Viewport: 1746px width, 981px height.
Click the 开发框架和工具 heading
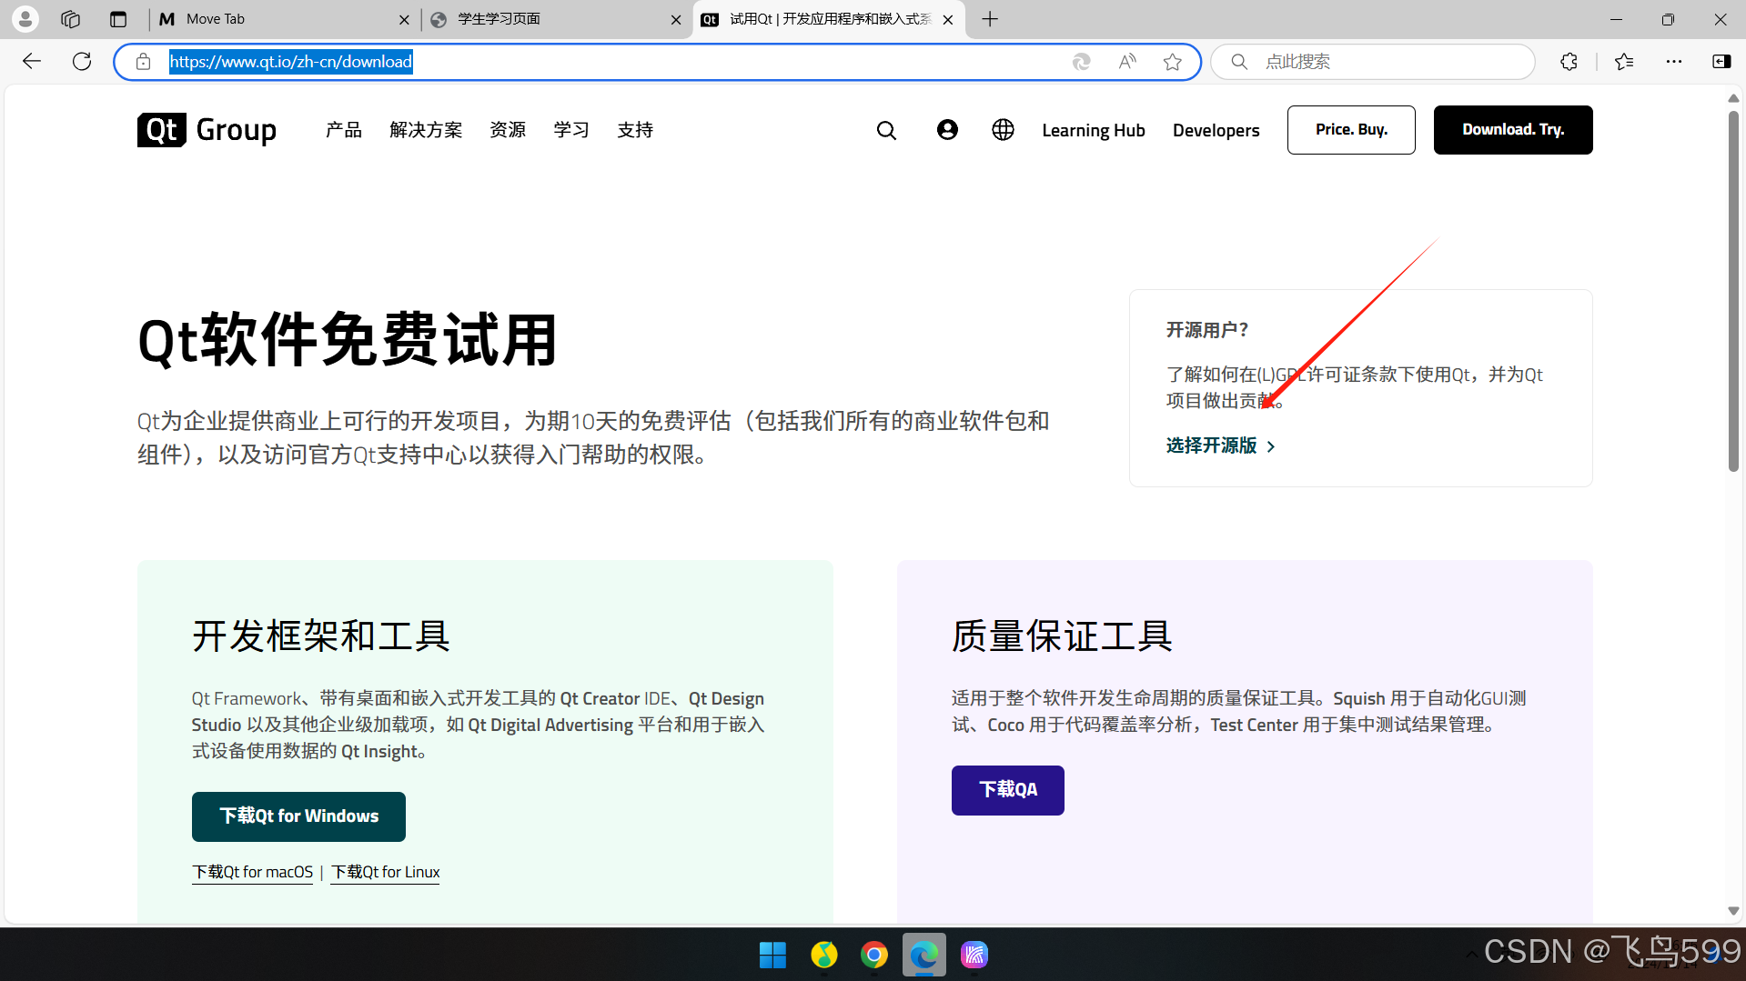pyautogui.click(x=320, y=636)
